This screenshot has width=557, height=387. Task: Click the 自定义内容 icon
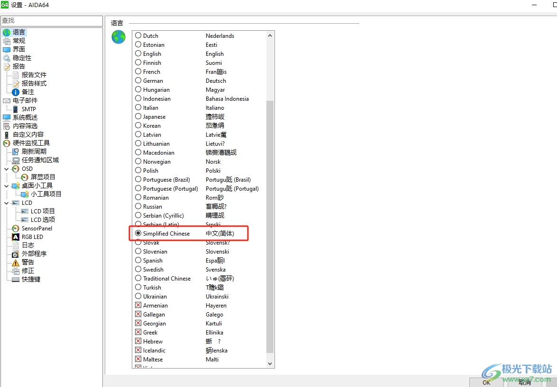[x=6, y=135]
